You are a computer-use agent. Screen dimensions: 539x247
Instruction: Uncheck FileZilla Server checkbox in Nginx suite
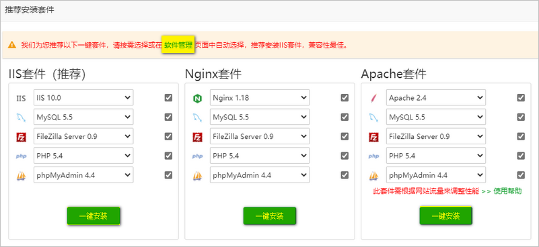coord(345,136)
